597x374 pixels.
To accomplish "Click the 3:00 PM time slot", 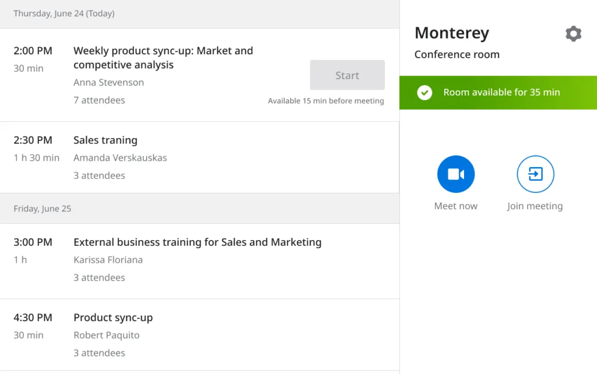I will pyautogui.click(x=33, y=242).
